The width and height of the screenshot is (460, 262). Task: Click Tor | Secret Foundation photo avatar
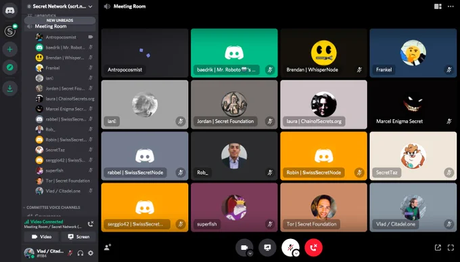(x=323, y=207)
